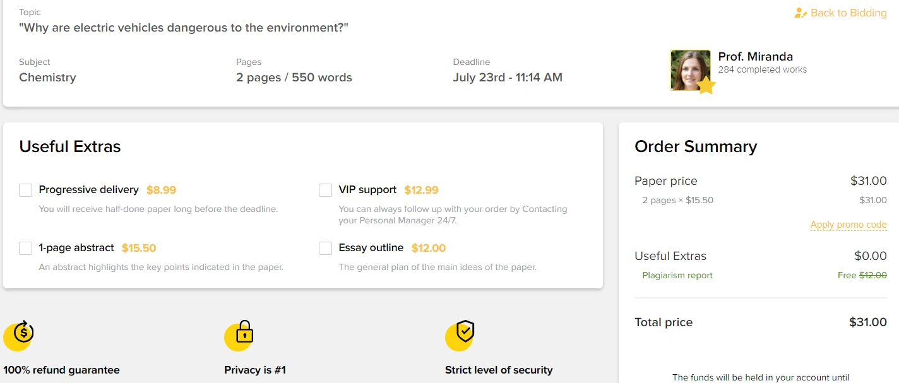Select the Essay outline checkbox

pyautogui.click(x=325, y=248)
